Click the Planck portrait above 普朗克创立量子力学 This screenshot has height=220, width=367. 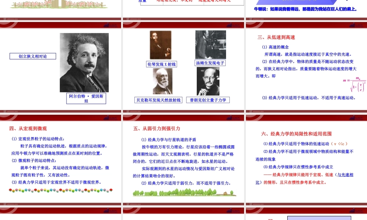208,81
